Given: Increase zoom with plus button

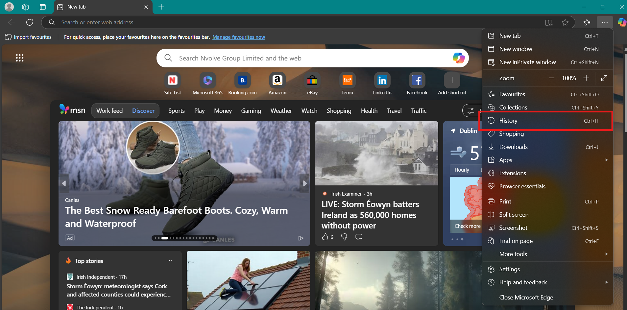Looking at the screenshot, I should click(586, 78).
